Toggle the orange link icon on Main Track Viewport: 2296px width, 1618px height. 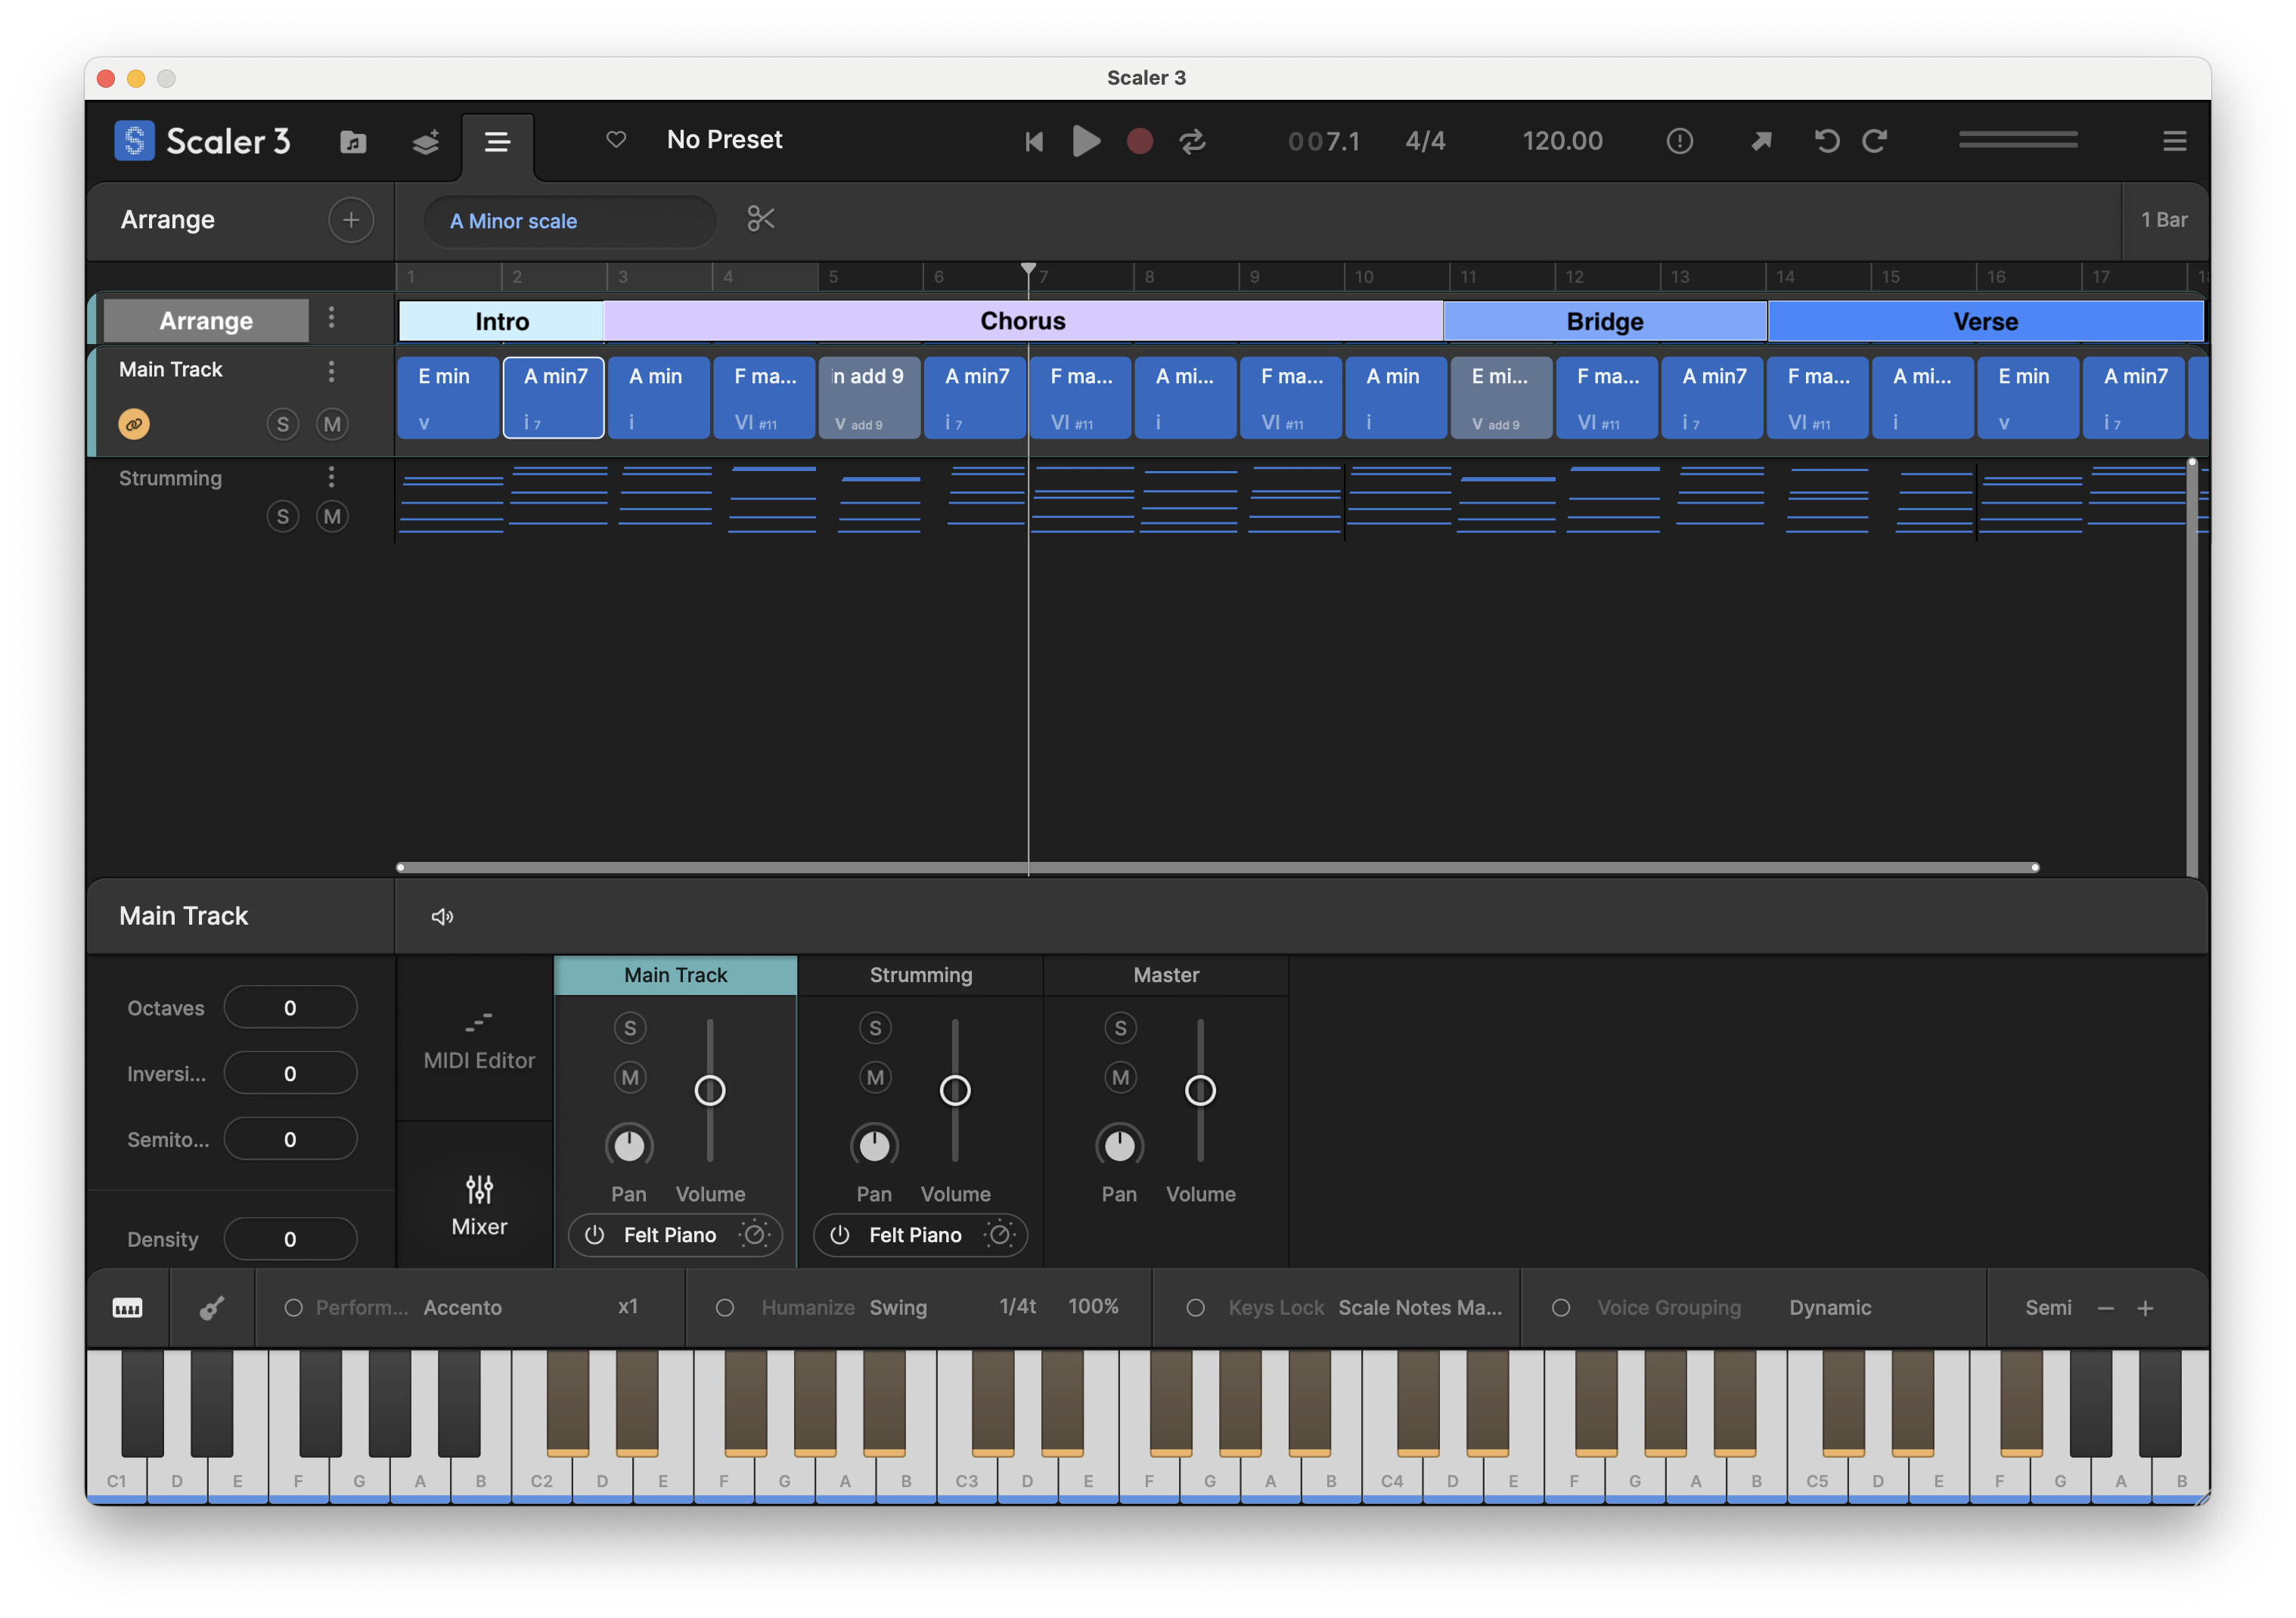click(x=134, y=424)
